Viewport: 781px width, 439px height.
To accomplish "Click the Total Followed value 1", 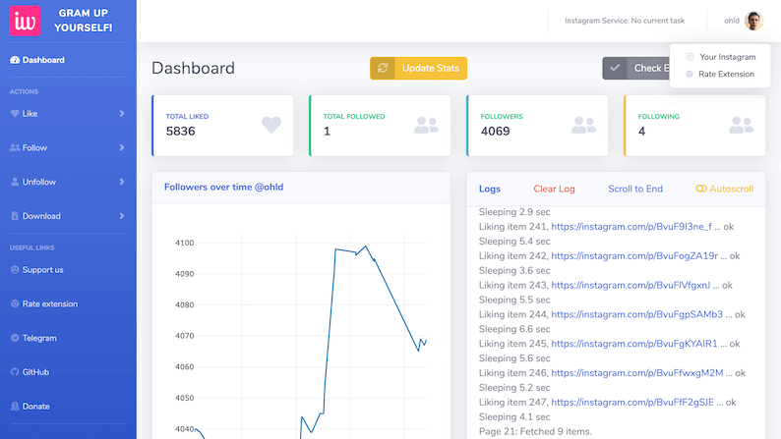I will click(327, 132).
